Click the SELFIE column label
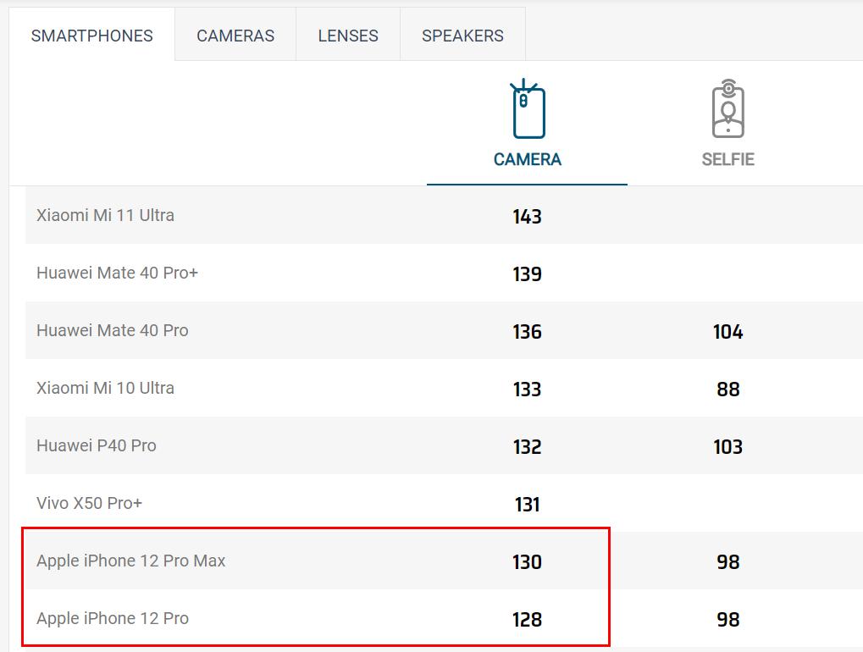The height and width of the screenshot is (652, 863). pos(727,159)
